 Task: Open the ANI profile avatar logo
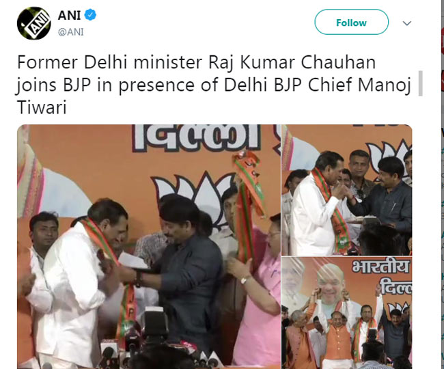click(x=33, y=23)
